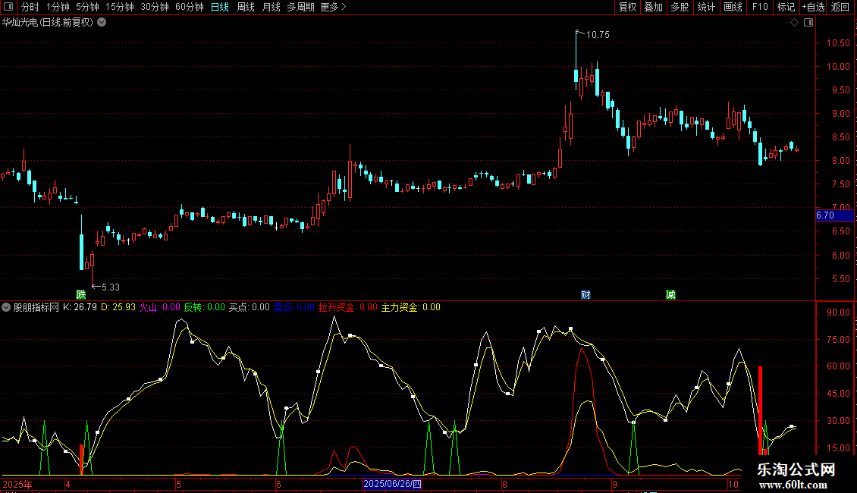Viewport: 857px width, 493px height.
Task: Click the month 9 marker on time axis
Action: click(x=614, y=484)
